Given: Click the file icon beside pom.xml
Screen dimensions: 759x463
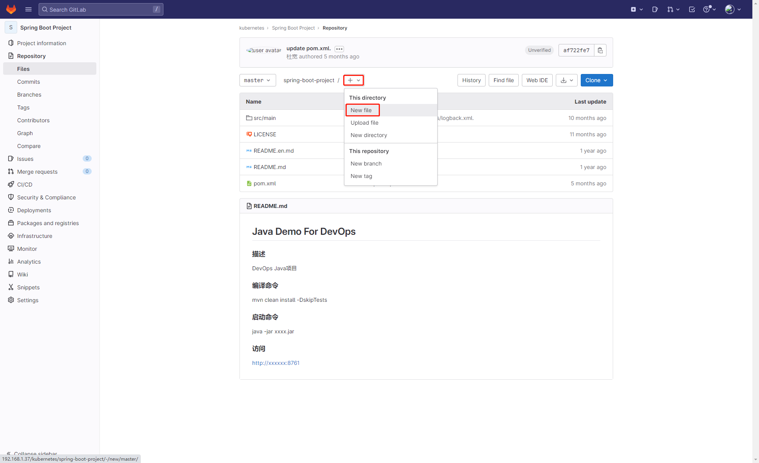Looking at the screenshot, I should pos(249,183).
